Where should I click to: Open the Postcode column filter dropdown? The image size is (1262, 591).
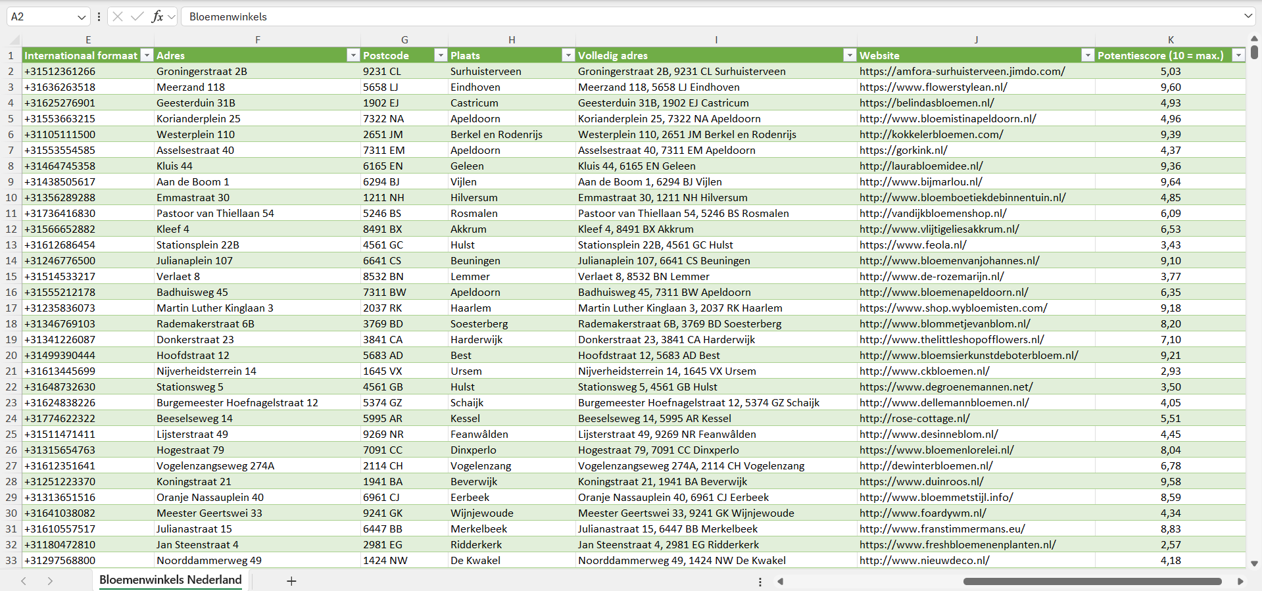pos(441,55)
